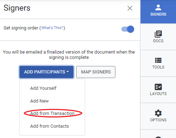Close the Signers panel with X
Image resolution: width=176 pixels, height=138 pixels.
tap(130, 8)
